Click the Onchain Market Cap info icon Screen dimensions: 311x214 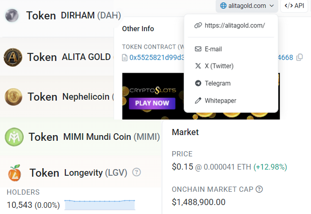(x=259, y=189)
